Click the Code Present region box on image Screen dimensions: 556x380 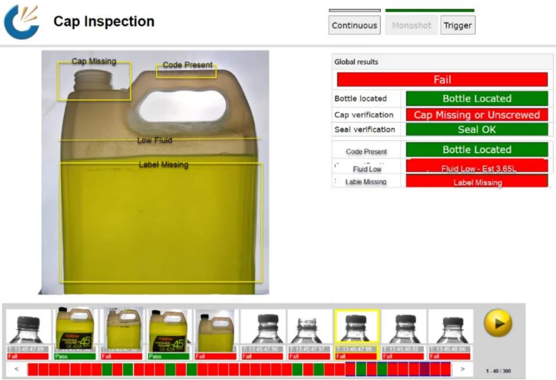187,71
